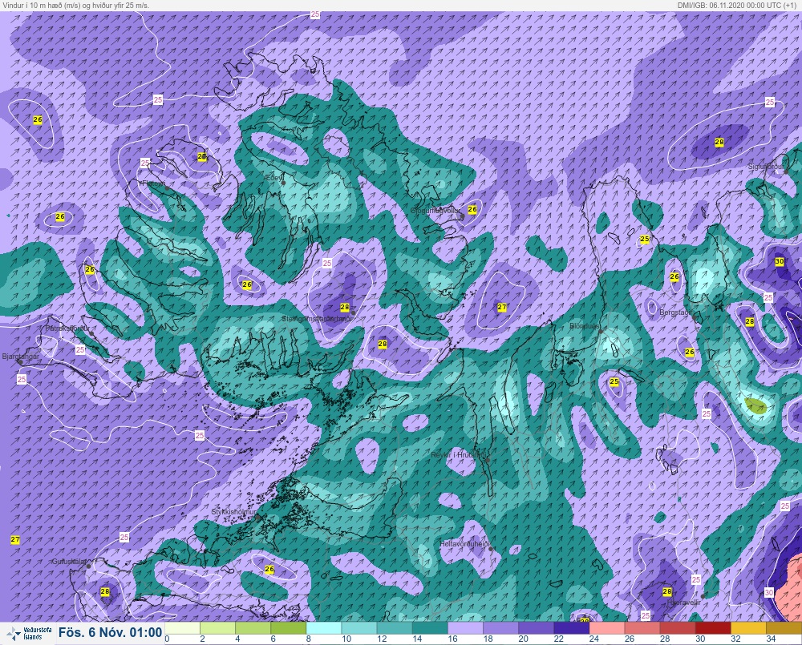The width and height of the screenshot is (802, 645).
Task: Click the Reykir í Hrútafirði station label
Action: 458,454
